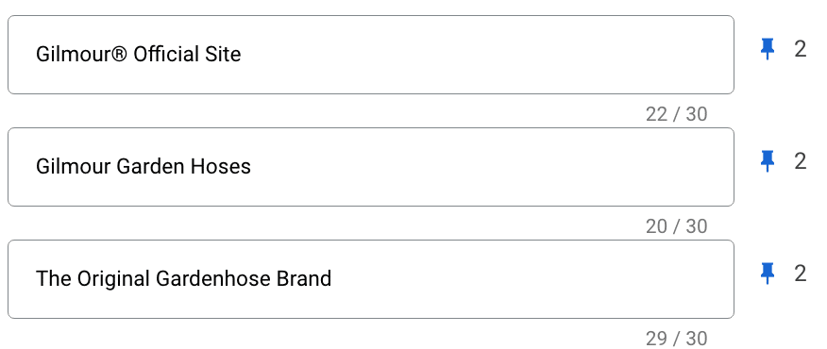Image resolution: width=827 pixels, height=349 pixels.
Task: Focus the Gilmour Garden Hoses headline field
Action: coord(371,167)
